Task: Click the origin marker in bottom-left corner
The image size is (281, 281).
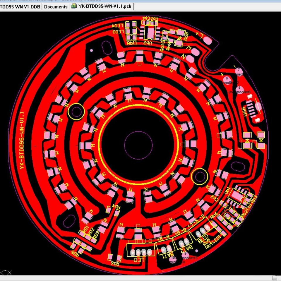Action: [6, 274]
